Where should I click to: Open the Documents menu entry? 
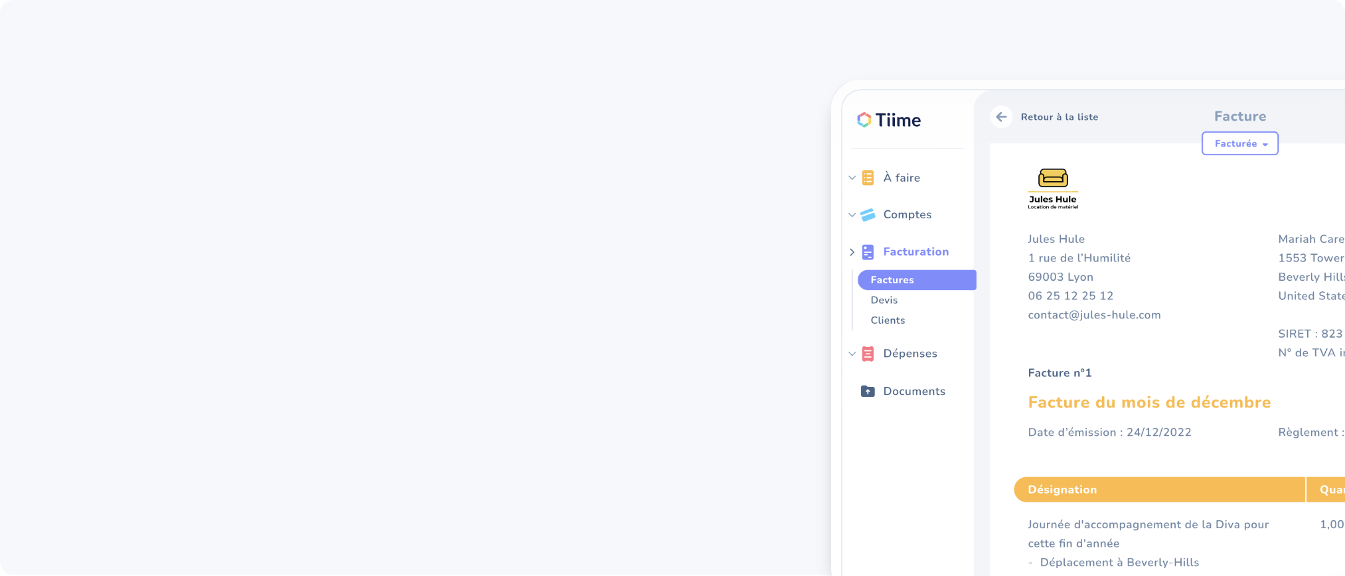coord(913,392)
